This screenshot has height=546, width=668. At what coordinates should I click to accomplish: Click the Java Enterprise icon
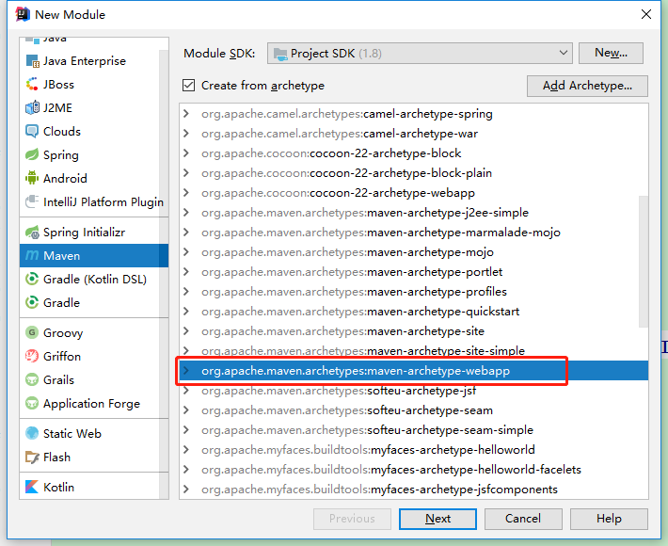click(x=32, y=61)
